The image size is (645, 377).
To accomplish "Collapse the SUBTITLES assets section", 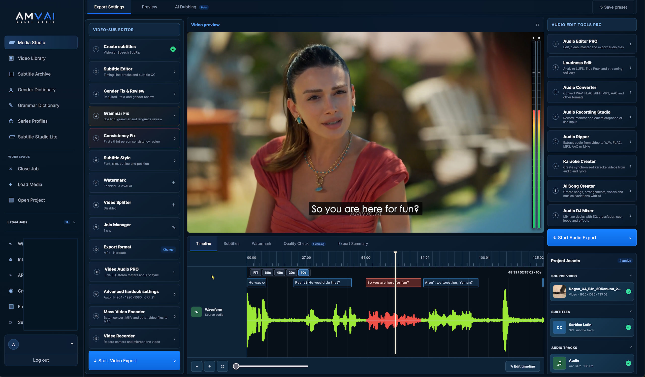I will click(631, 312).
